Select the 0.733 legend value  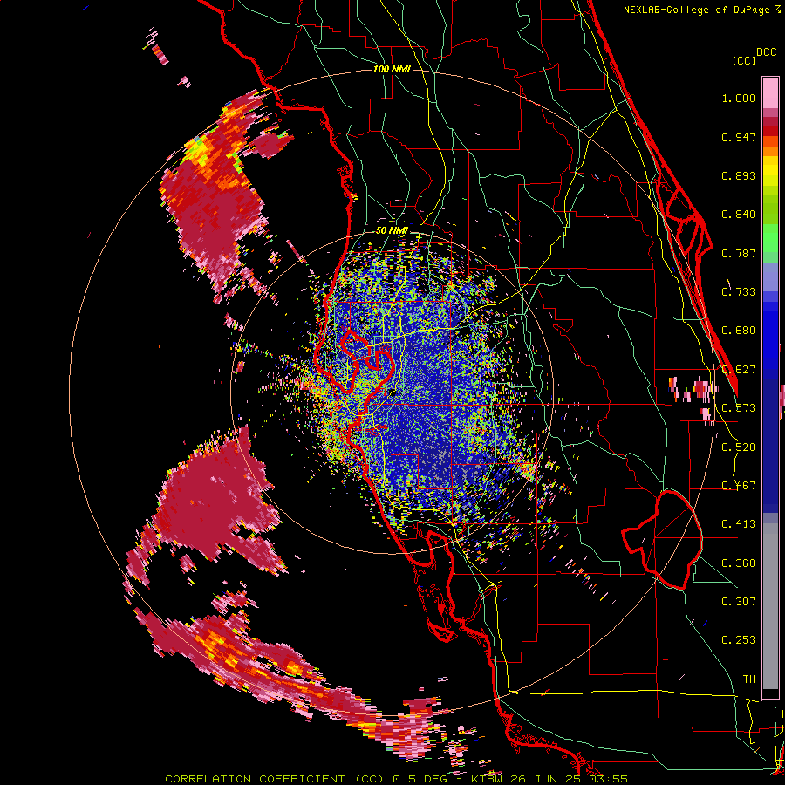point(739,292)
